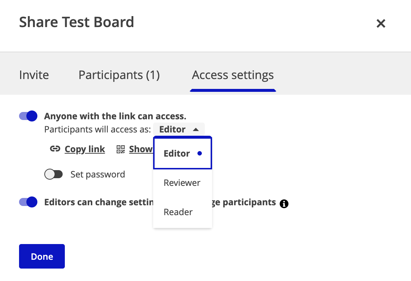Disable Editors can change settings toggle
The height and width of the screenshot is (281, 411).
[28, 202]
